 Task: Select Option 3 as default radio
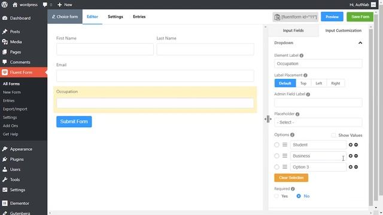[276, 167]
